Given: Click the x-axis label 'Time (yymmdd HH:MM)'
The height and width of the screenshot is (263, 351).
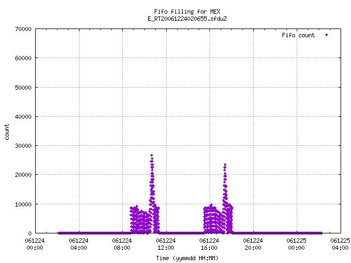Looking at the screenshot, I should click(x=187, y=258).
